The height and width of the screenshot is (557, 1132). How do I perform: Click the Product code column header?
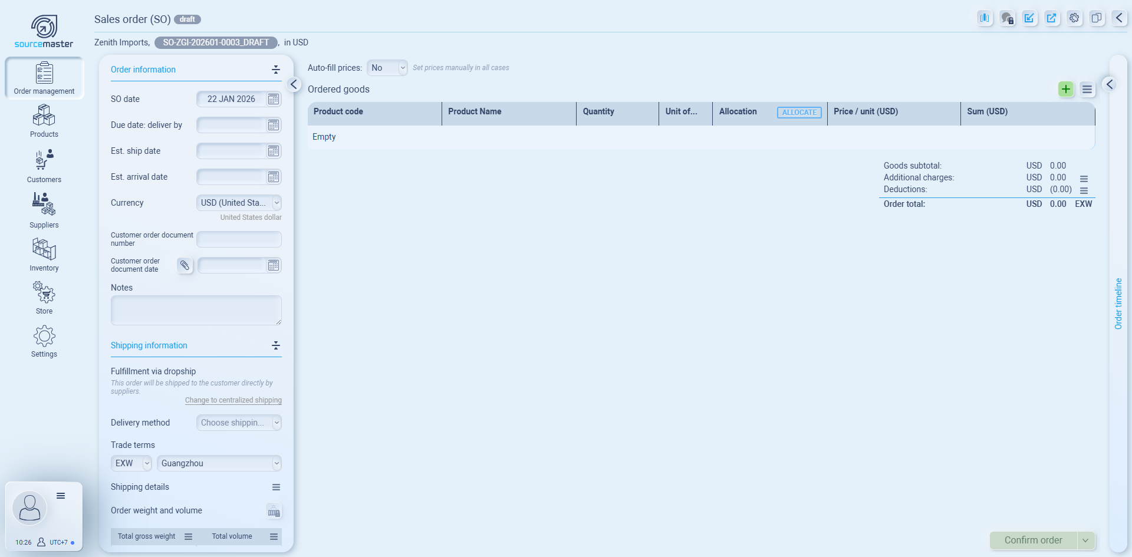click(374, 113)
